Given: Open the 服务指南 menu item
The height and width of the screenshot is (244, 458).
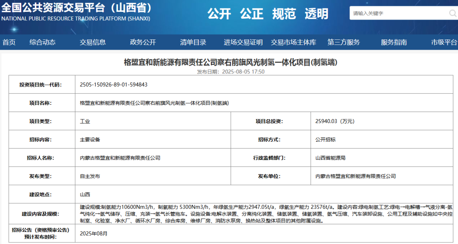Looking at the screenshot, I should (394, 42).
